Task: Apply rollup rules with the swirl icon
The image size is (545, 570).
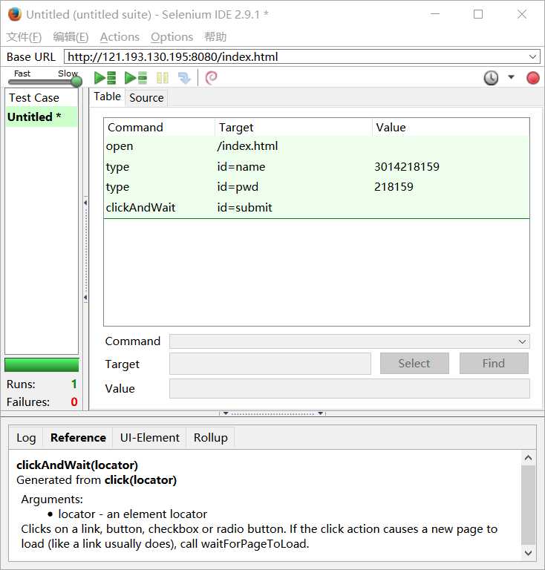Action: 211,78
